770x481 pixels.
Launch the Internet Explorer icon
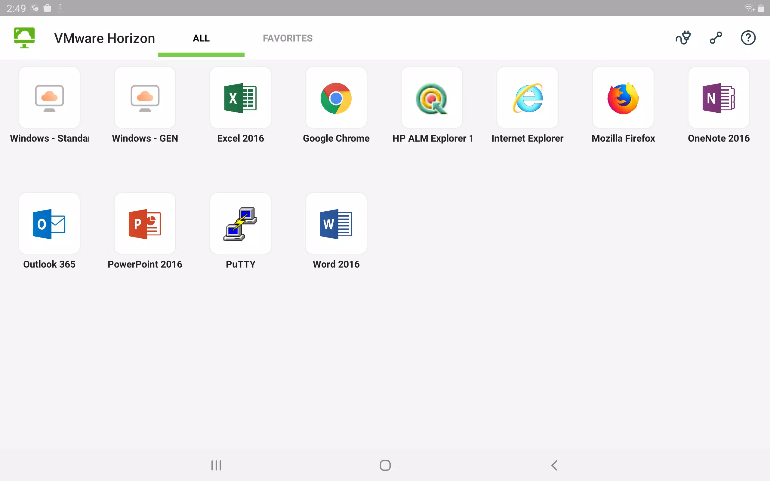click(528, 98)
